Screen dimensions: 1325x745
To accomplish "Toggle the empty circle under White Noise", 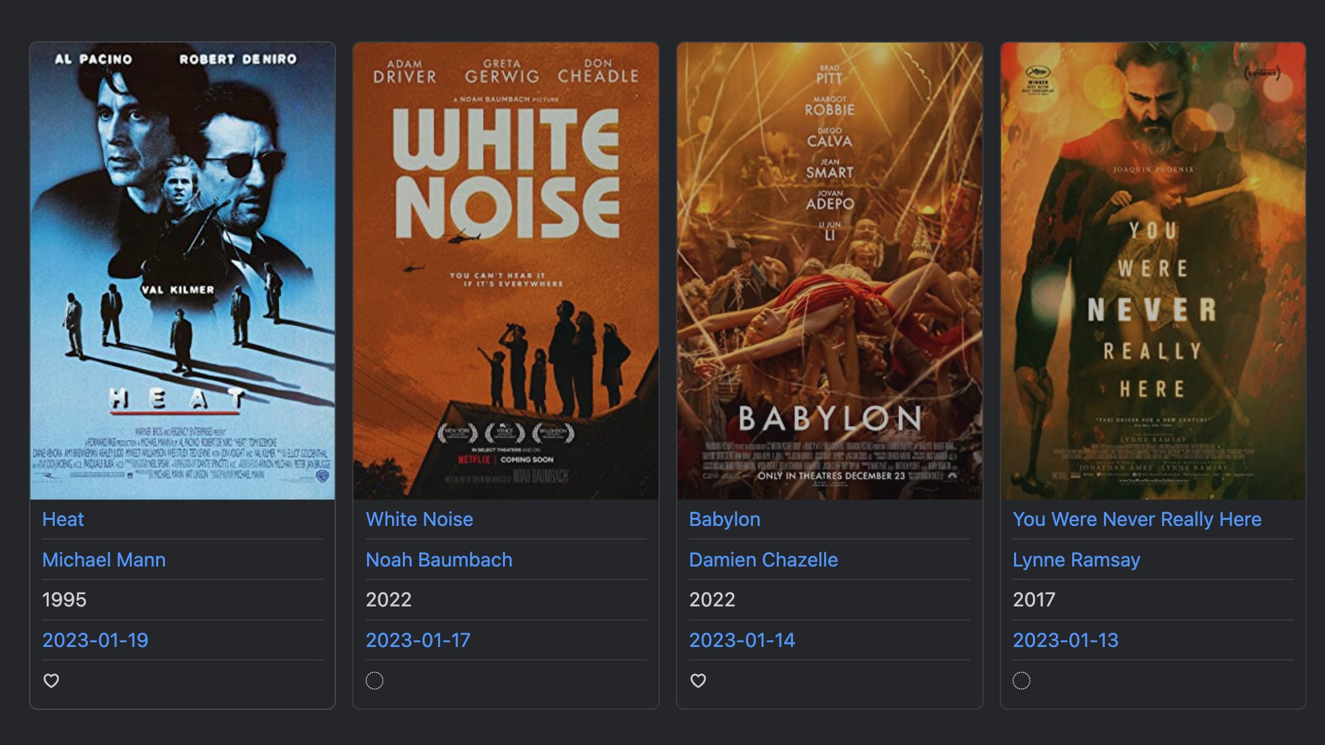I will pos(375,681).
